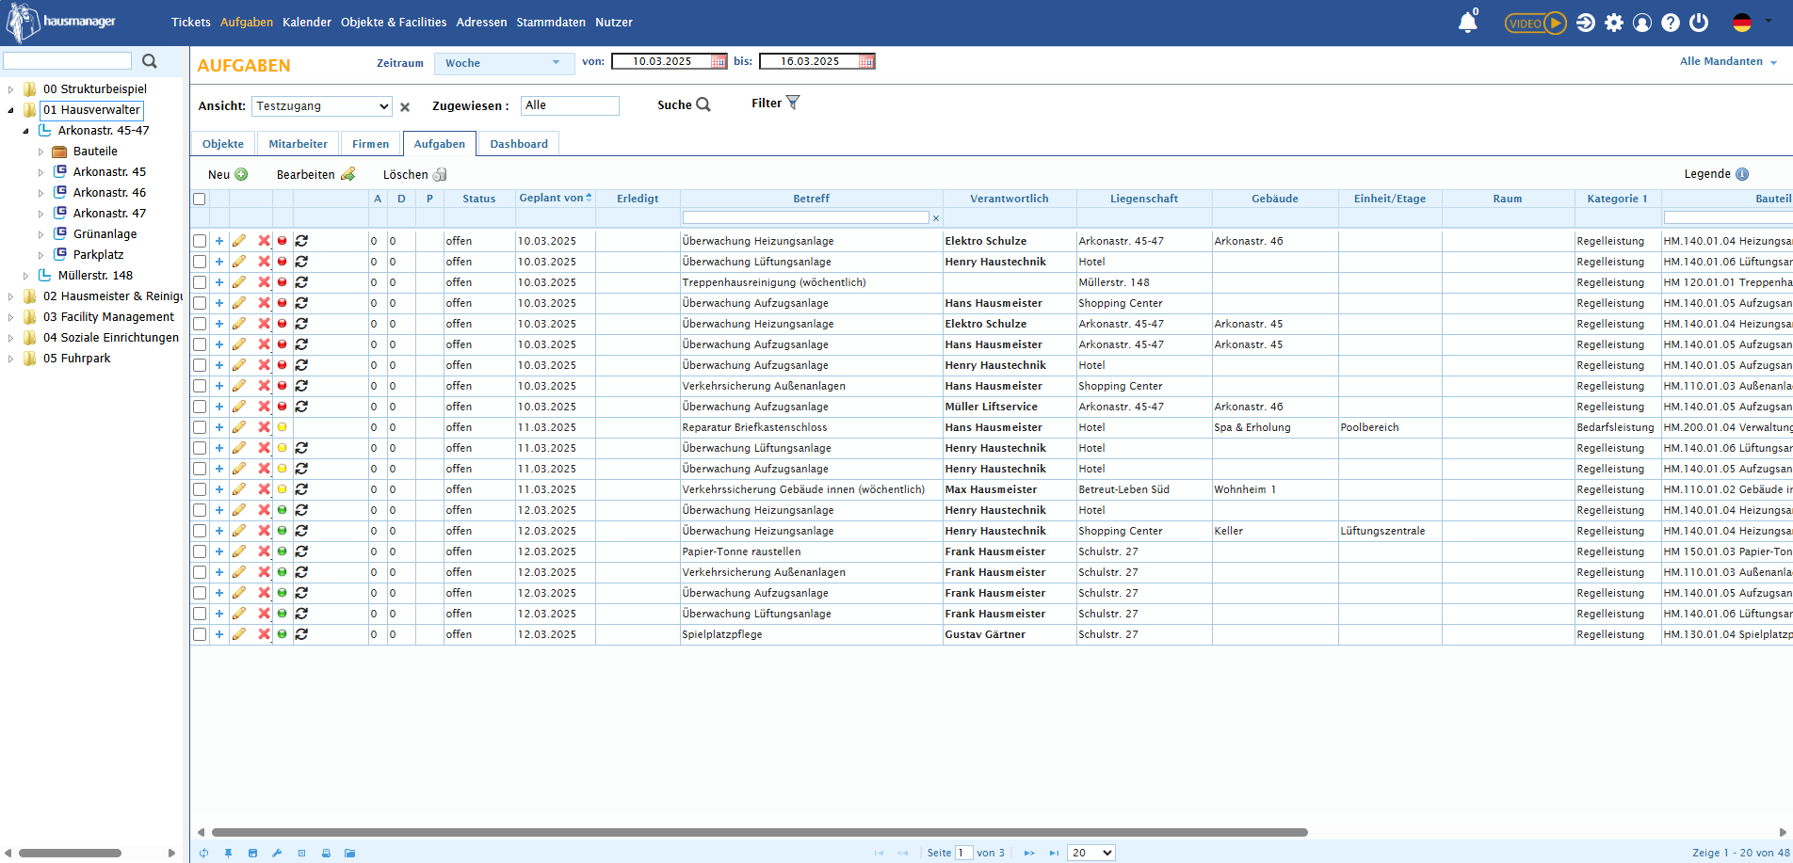The height and width of the screenshot is (863, 1793).
Task: Open the Kalender menu
Action: pos(307,23)
